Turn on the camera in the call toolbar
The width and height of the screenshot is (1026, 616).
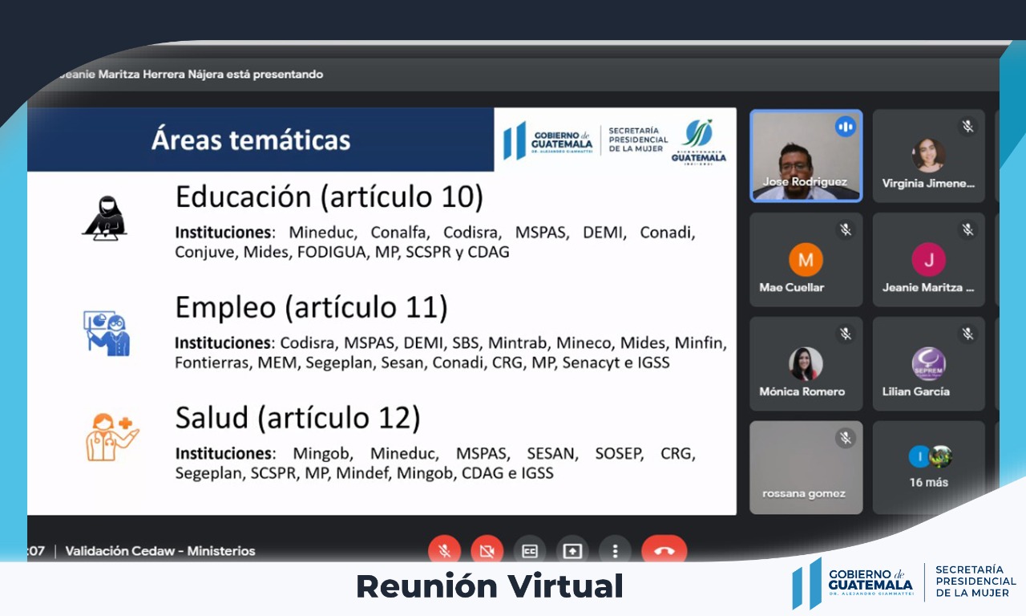tap(487, 550)
